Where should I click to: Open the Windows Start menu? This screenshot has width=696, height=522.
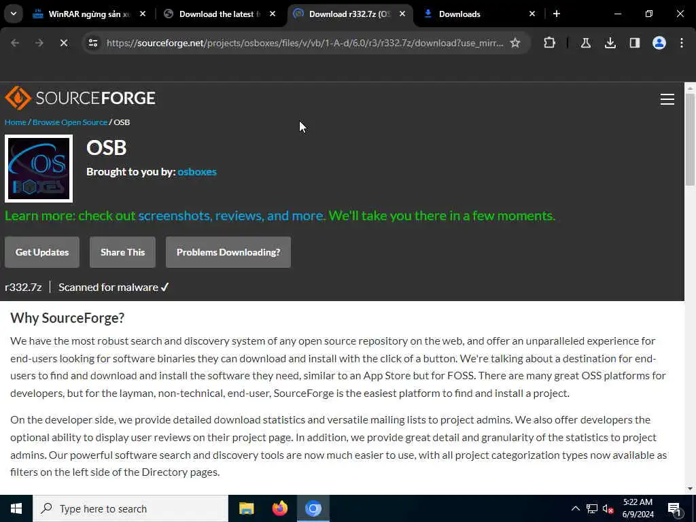point(16,508)
